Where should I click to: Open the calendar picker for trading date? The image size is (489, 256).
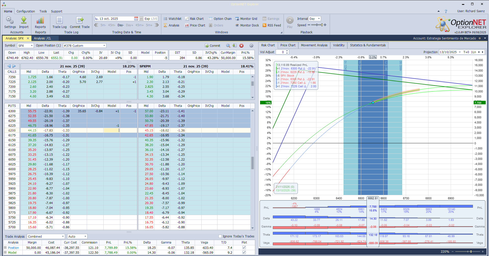(x=136, y=19)
